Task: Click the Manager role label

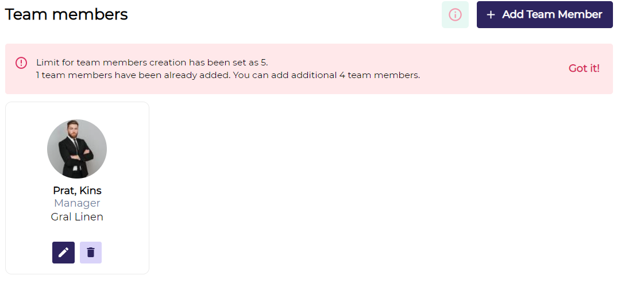Action: point(77,203)
